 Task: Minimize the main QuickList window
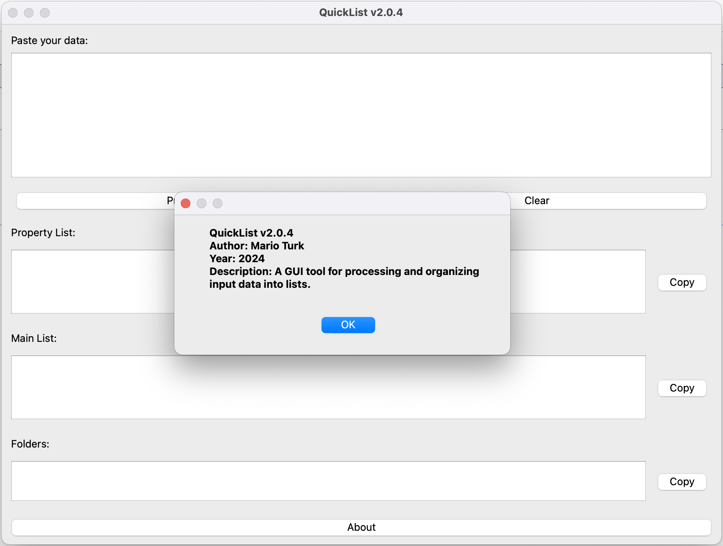(x=29, y=13)
